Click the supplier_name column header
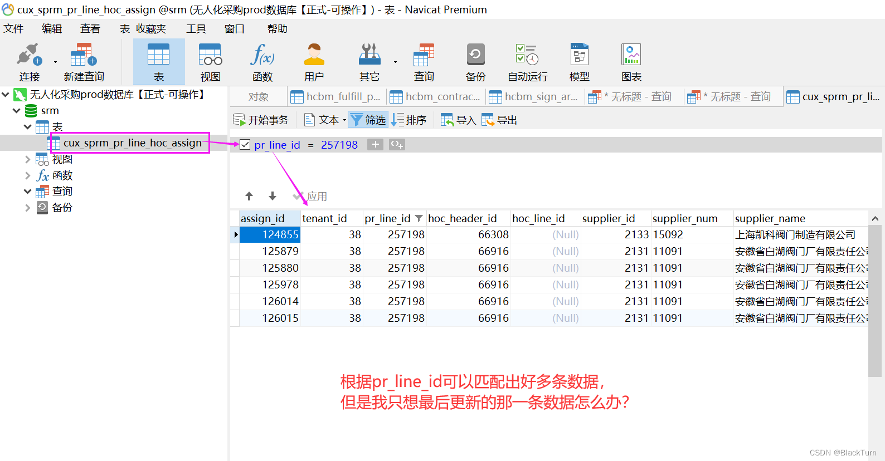Viewport: 885px width, 461px height. [800, 218]
